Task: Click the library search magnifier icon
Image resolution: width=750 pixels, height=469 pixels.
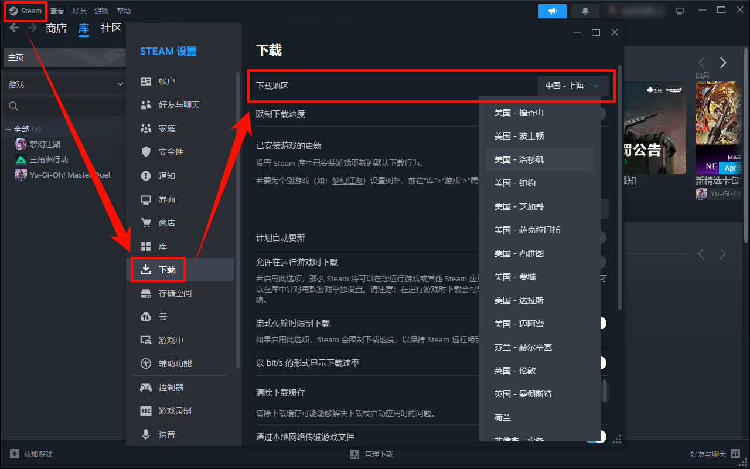Action: [x=13, y=106]
